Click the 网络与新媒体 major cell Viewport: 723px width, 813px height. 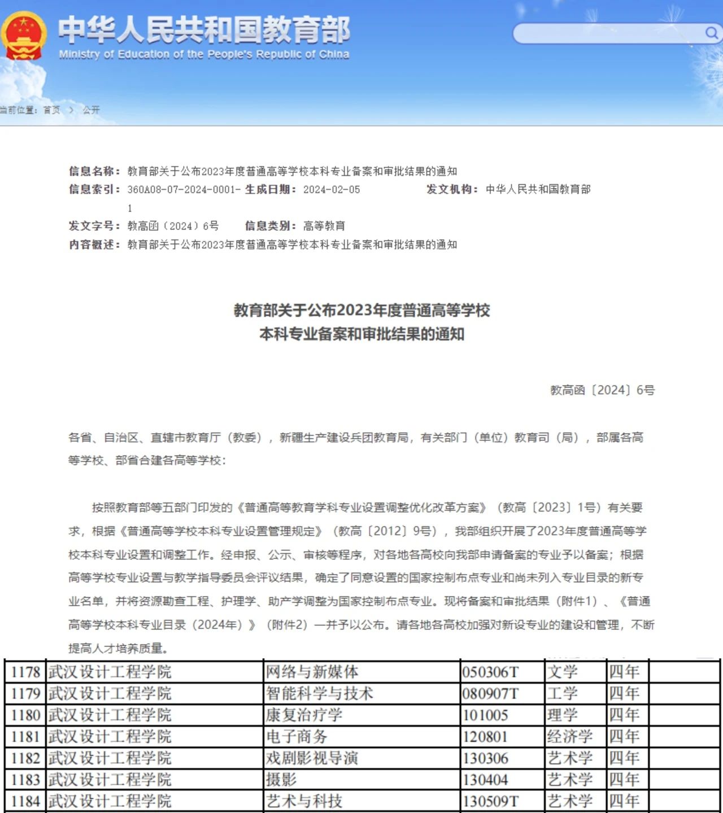coord(312,672)
